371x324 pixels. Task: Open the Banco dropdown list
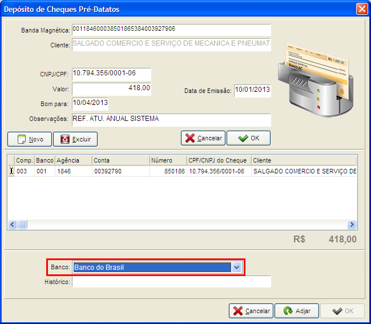pyautogui.click(x=237, y=268)
